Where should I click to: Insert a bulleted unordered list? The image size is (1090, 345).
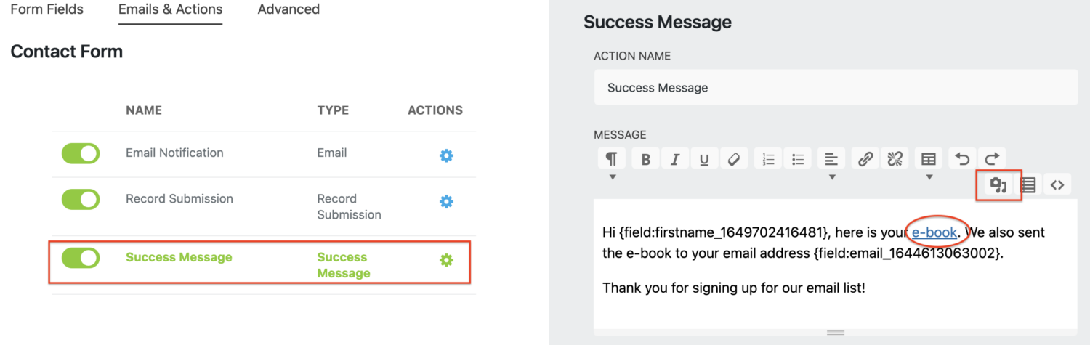click(x=798, y=159)
